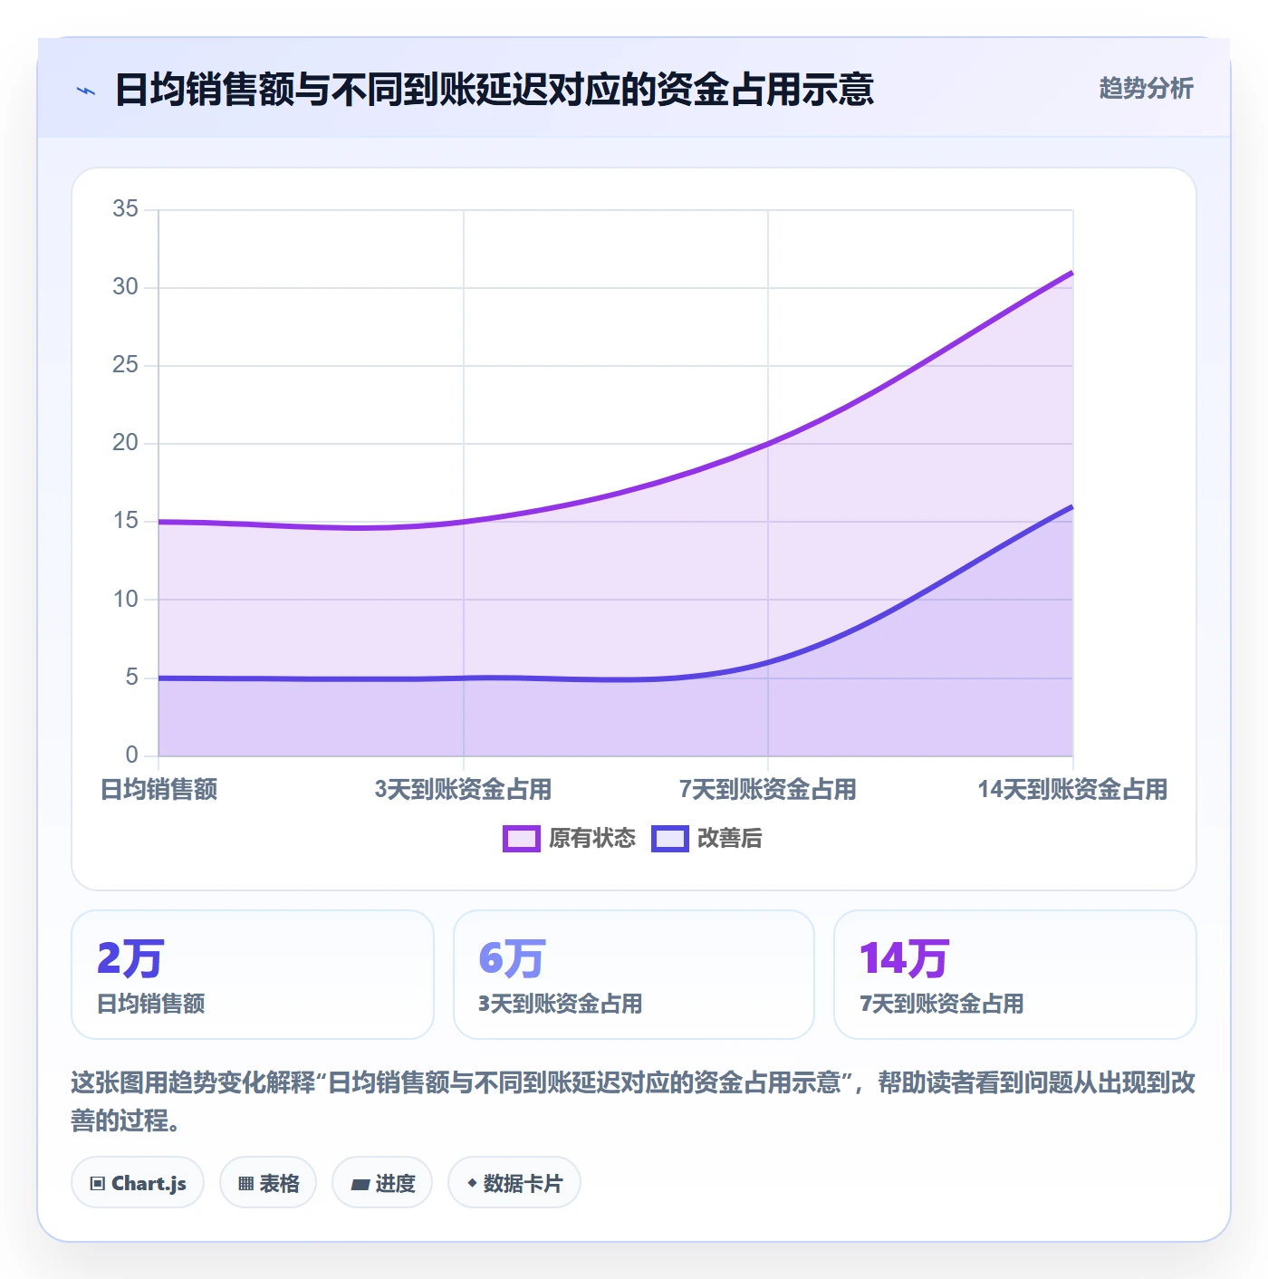Viewport: 1268px width, 1279px height.
Task: Click the y-axis value 10
Action: pyautogui.click(x=125, y=600)
